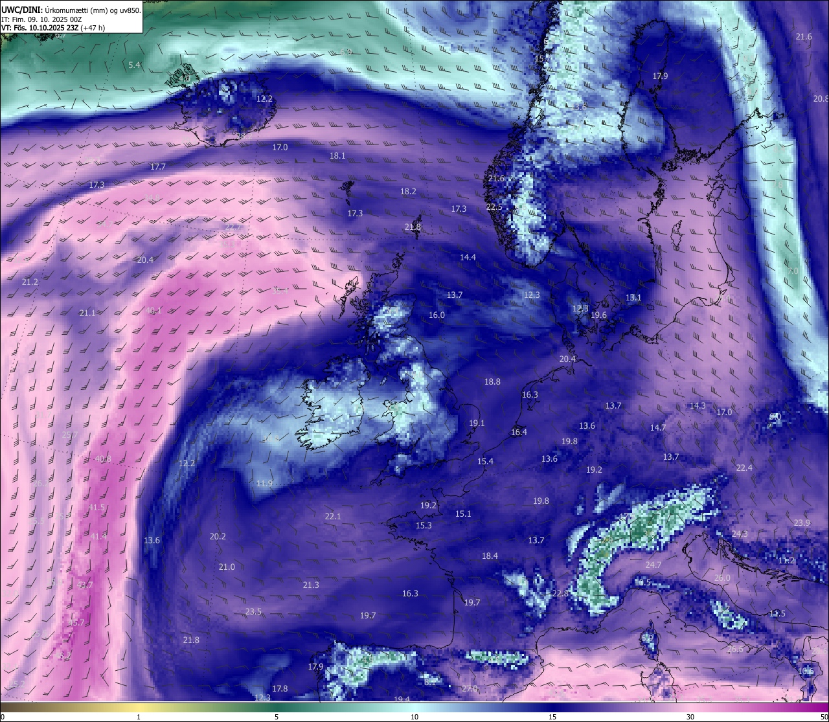Click the 23.9 value at the right edge
Viewport: 829px width, 722px height.
(x=802, y=523)
